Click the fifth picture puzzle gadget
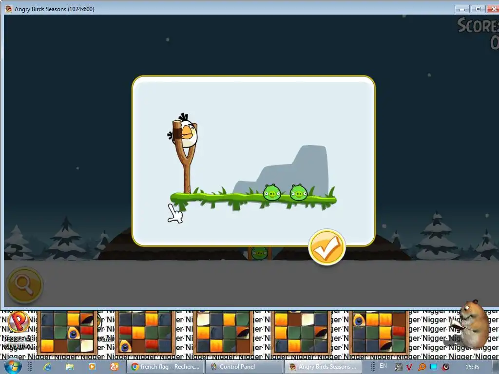The image size is (499, 374). [x=379, y=333]
